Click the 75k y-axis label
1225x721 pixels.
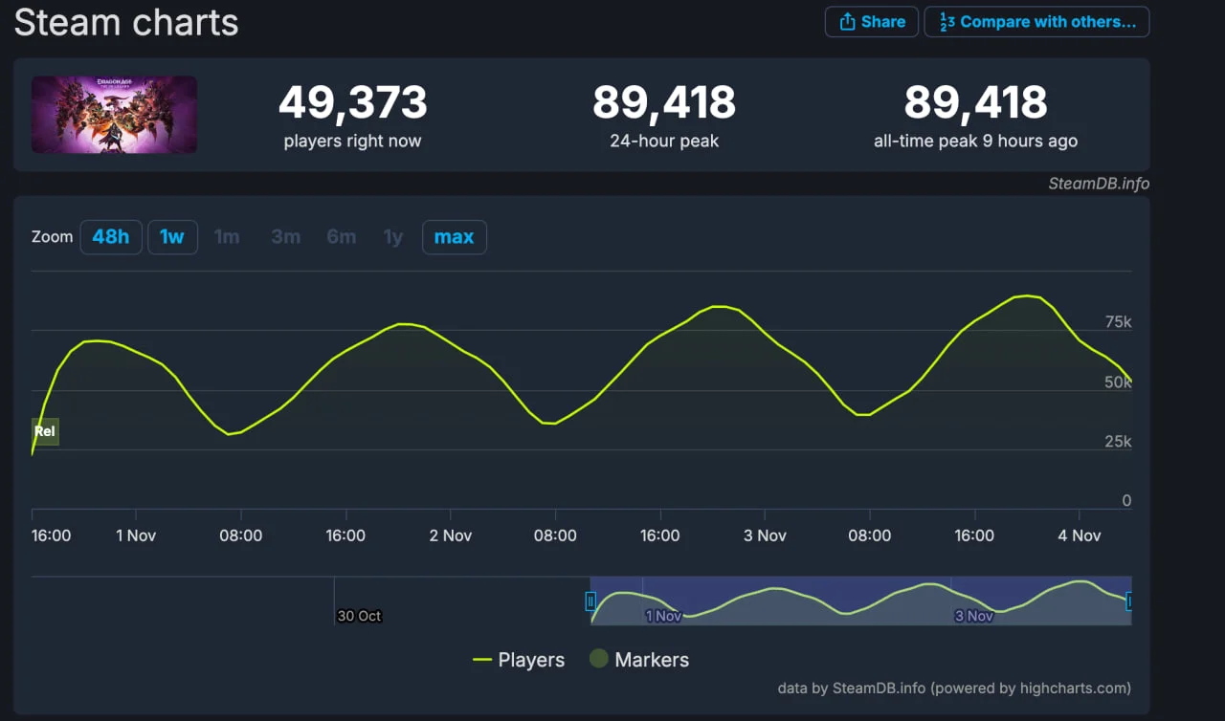(x=1118, y=322)
